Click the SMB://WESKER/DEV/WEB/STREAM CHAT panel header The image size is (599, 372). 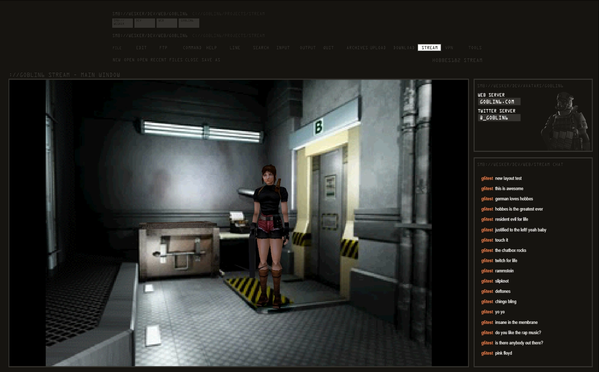[520, 165]
